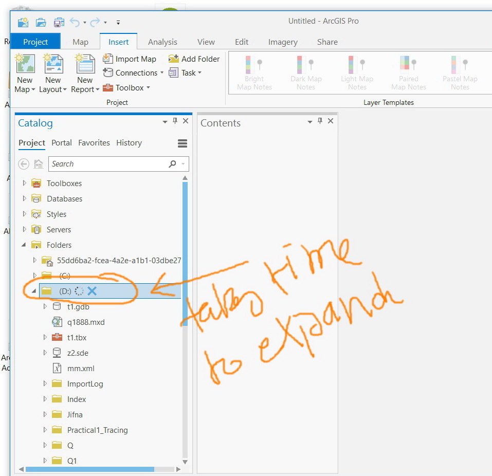Click the Redo arrow icon
The height and width of the screenshot is (476, 492).
pos(95,22)
